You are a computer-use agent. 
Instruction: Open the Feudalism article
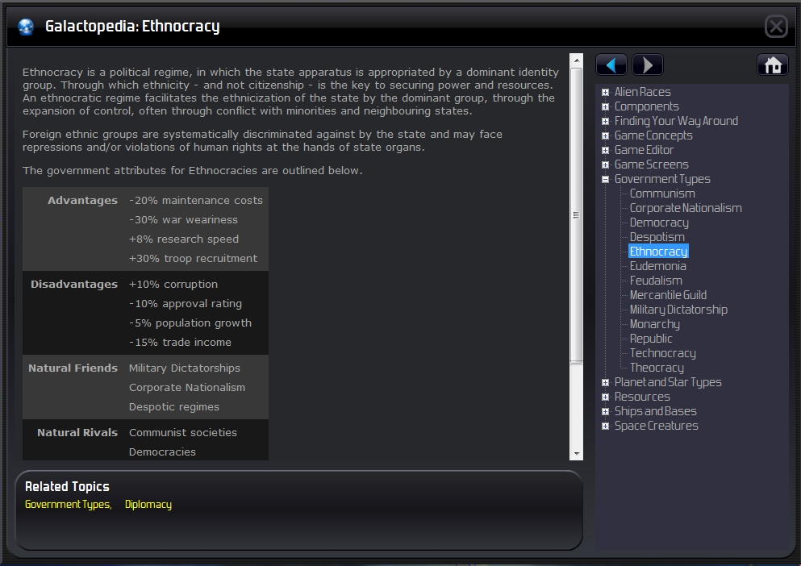656,280
